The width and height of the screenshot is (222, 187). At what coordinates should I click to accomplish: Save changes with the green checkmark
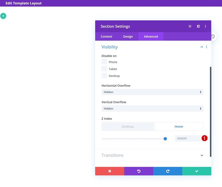[197, 171]
